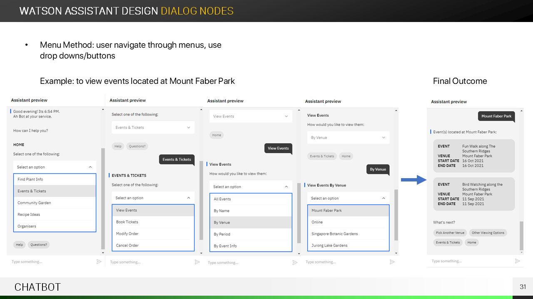Click send icon below the Jurong Lake Gardens list
The height and width of the screenshot is (299, 533).
[x=392, y=262]
